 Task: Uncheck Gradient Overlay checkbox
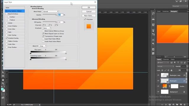tap(6, 38)
